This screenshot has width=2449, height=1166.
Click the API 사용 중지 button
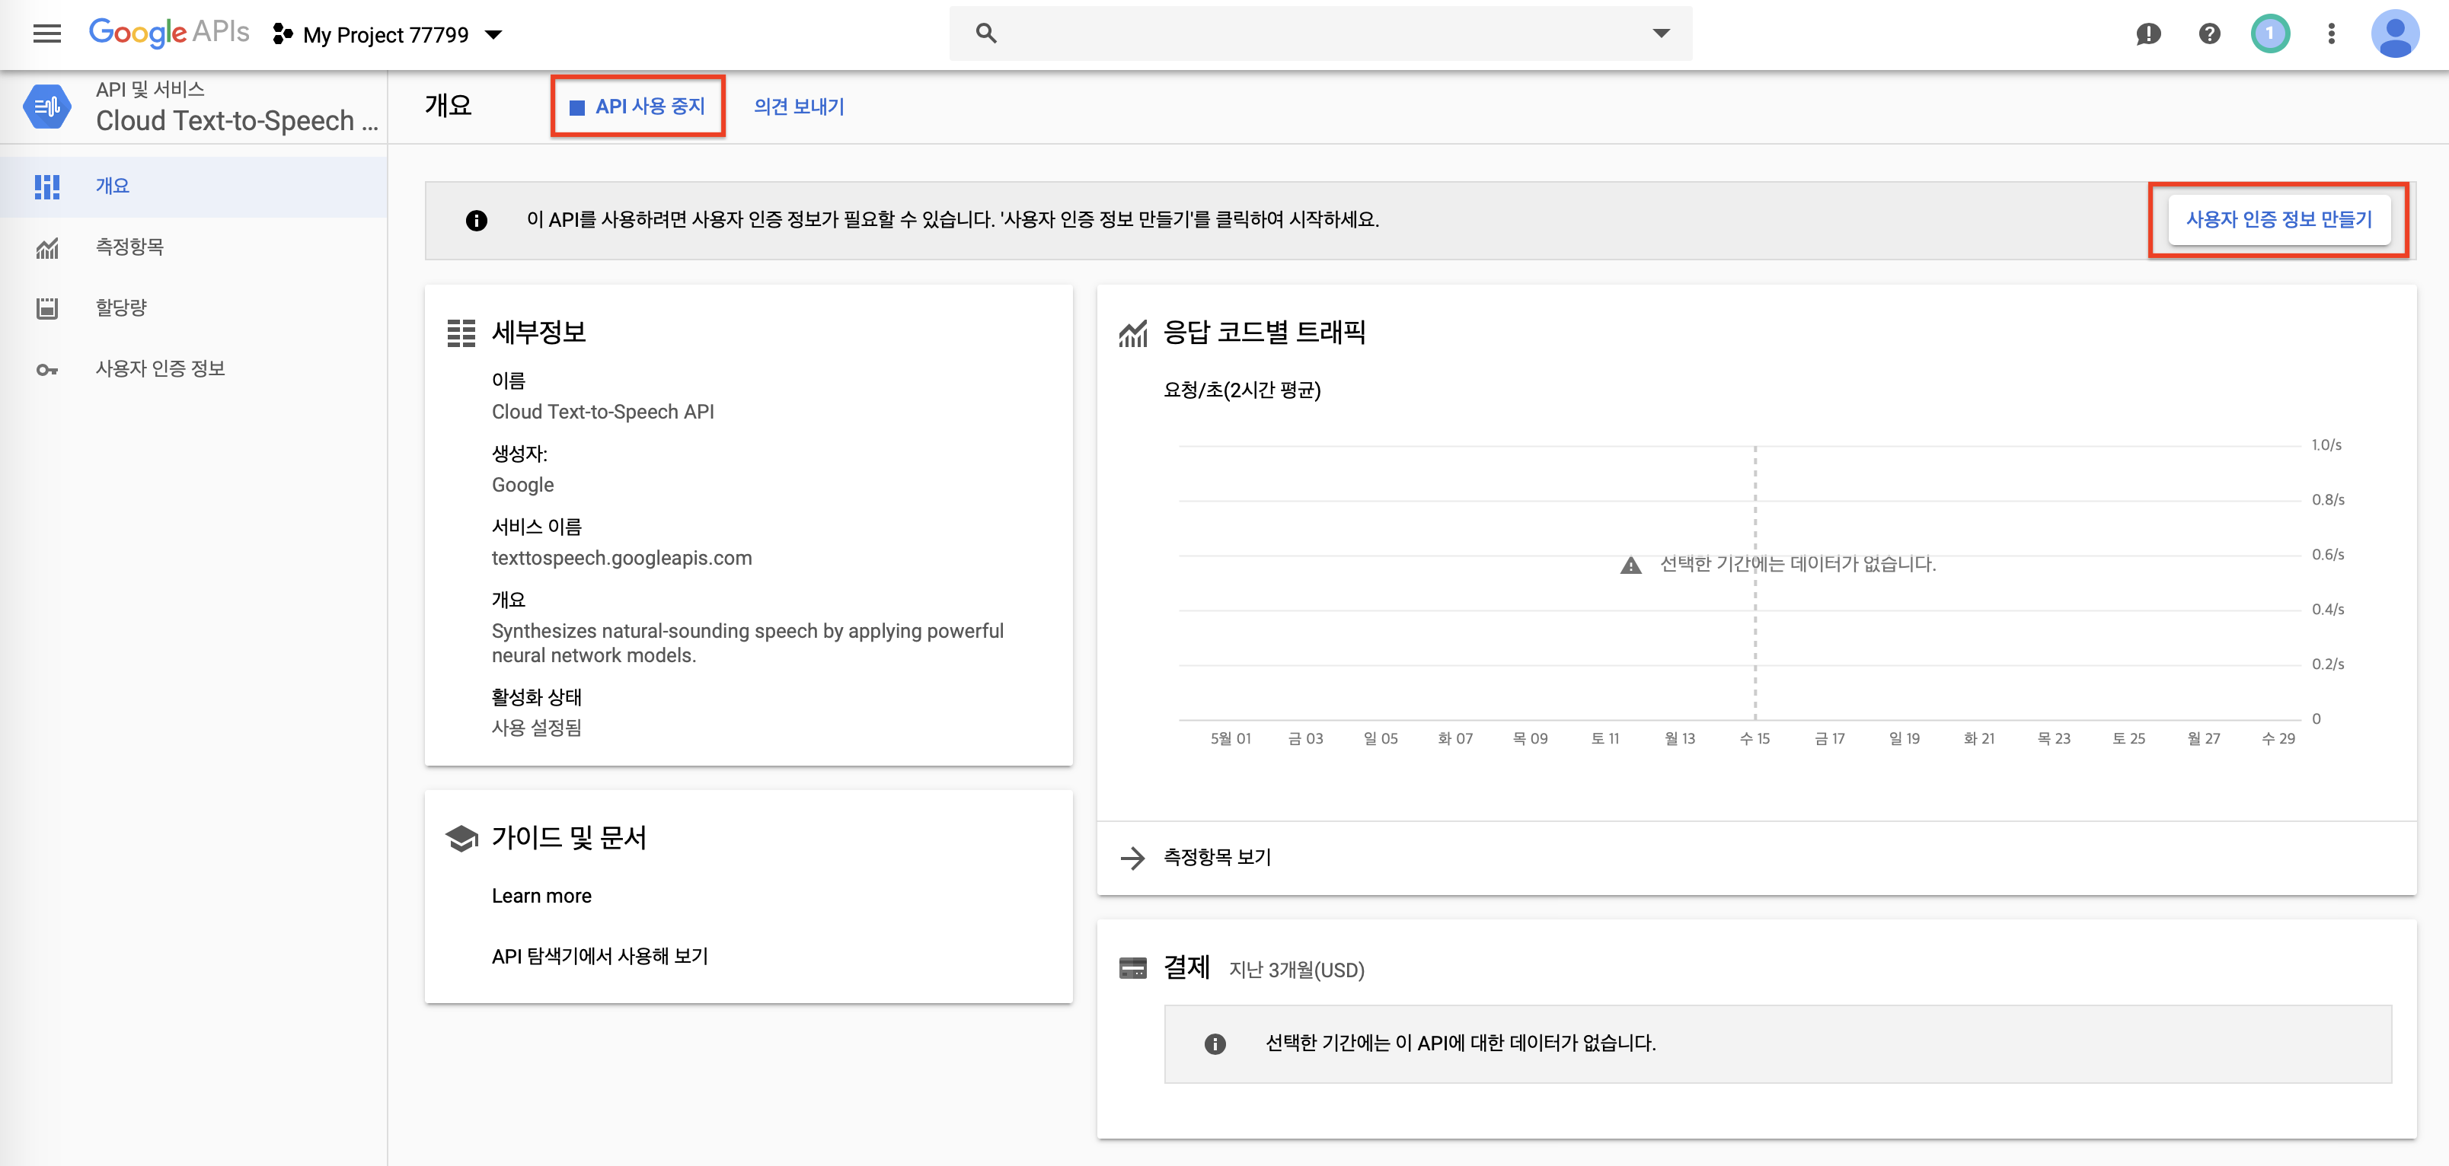click(x=638, y=107)
